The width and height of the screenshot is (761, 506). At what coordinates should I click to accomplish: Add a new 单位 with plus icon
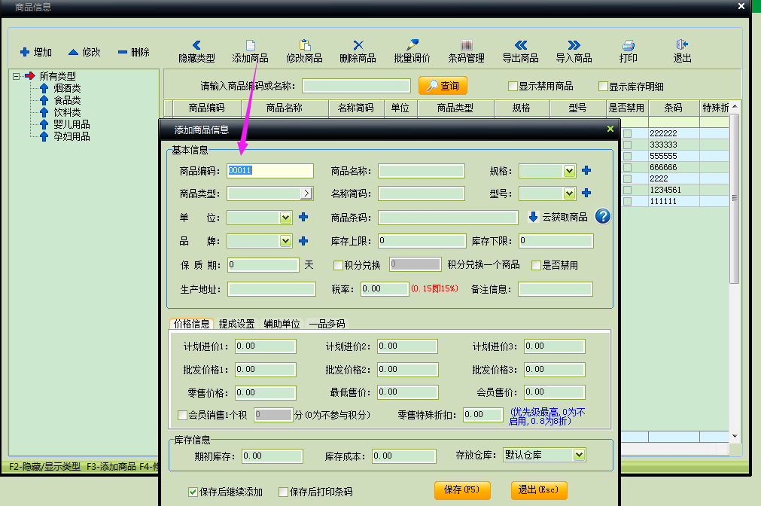click(303, 217)
